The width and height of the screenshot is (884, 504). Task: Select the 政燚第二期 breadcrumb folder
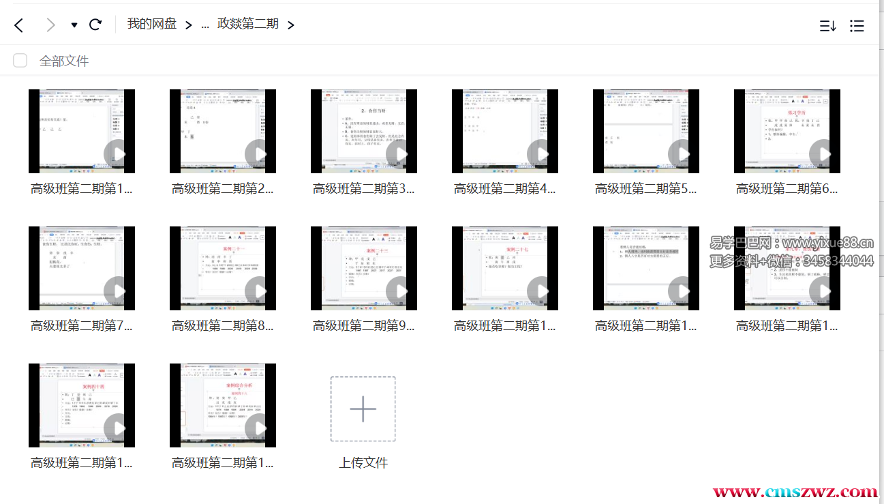[x=247, y=24]
